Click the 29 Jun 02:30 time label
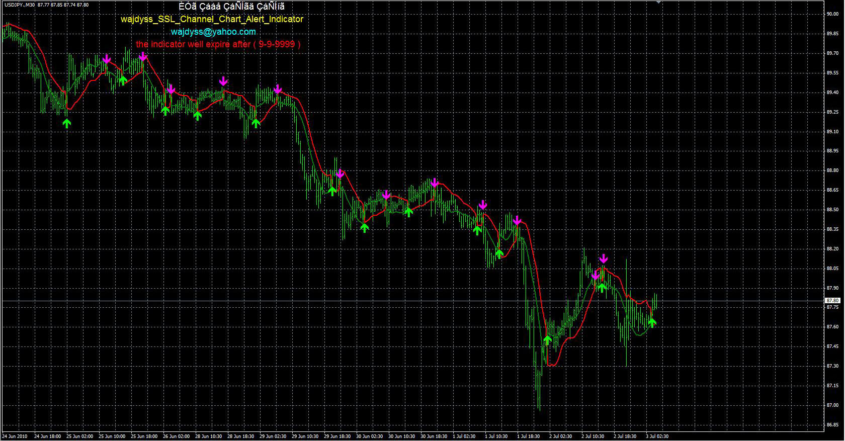The width and height of the screenshot is (845, 441). pyautogui.click(x=273, y=436)
